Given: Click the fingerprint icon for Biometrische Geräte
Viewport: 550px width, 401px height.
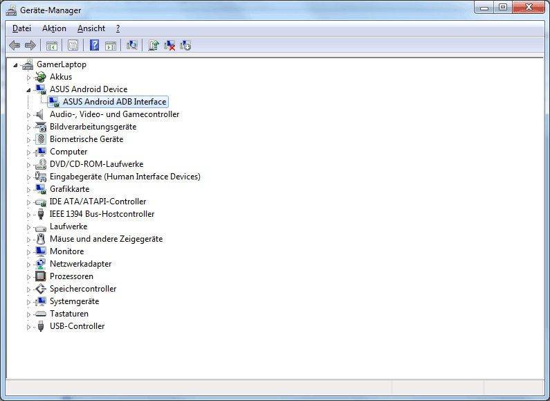Looking at the screenshot, I should coord(41,139).
